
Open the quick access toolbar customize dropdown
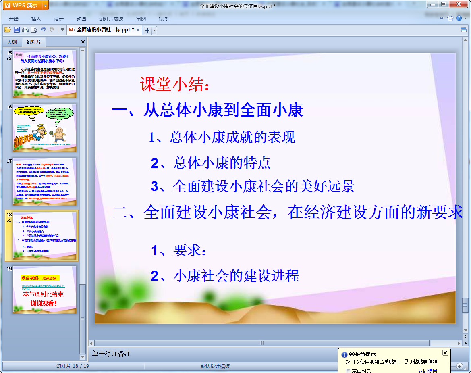(x=62, y=30)
